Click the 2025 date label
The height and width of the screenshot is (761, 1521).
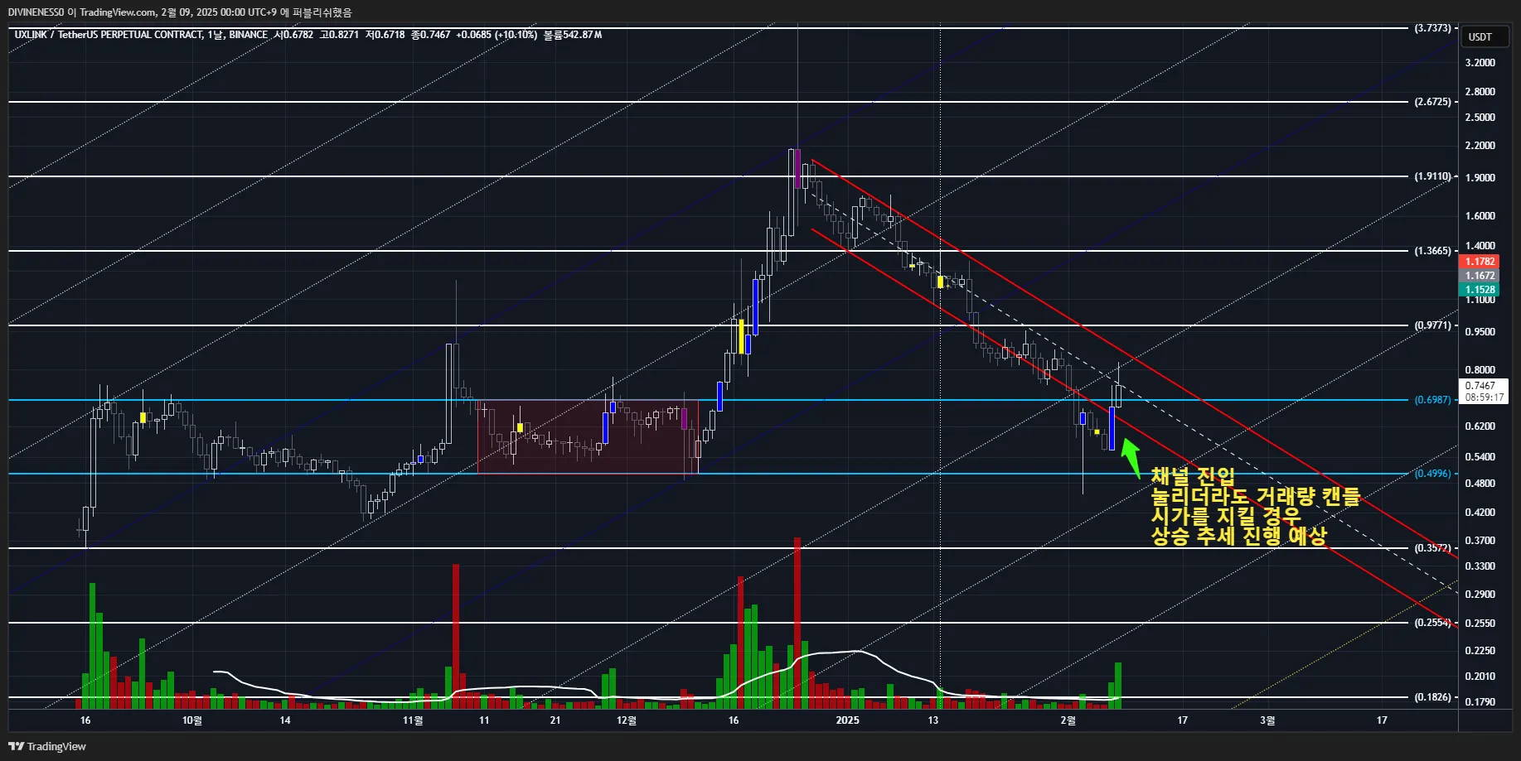tap(848, 720)
